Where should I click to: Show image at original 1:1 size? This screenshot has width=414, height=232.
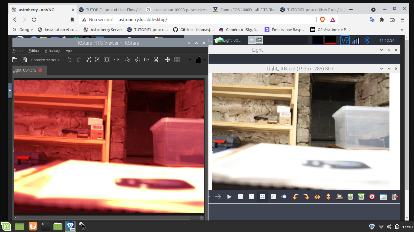coord(273,197)
